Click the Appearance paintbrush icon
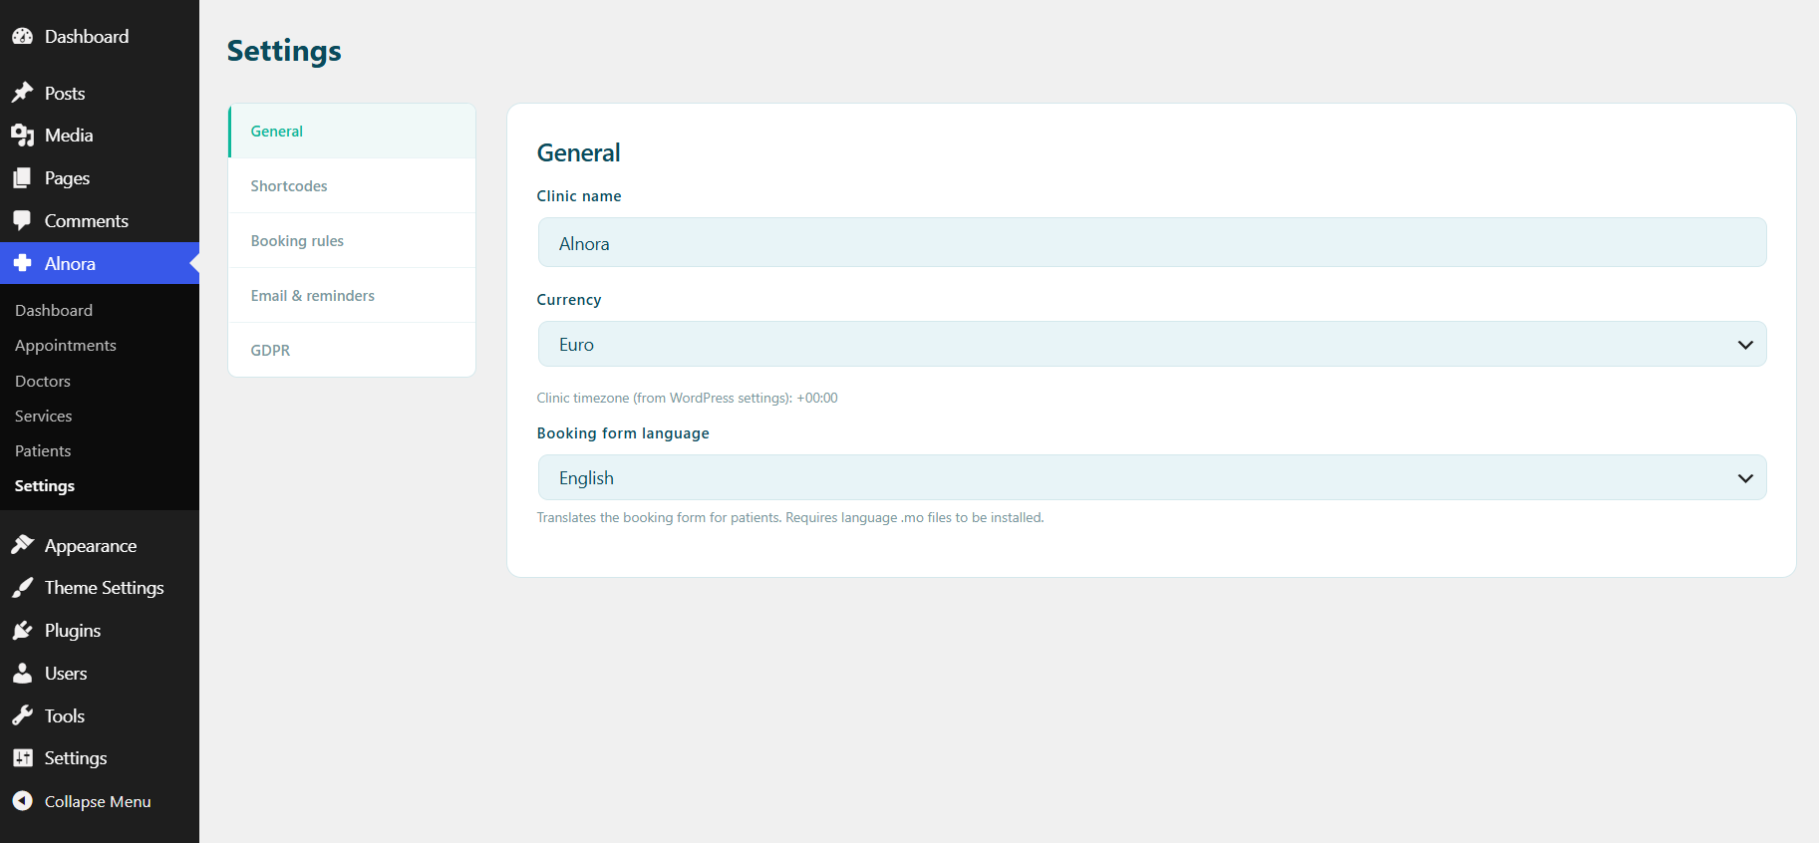1819x843 pixels. click(22, 545)
